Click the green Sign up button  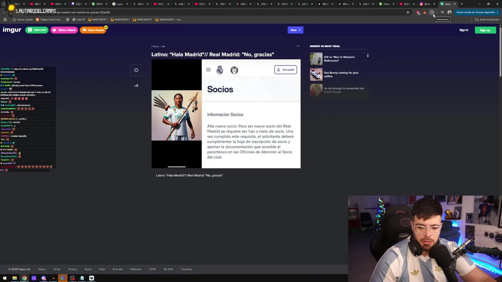click(x=485, y=30)
